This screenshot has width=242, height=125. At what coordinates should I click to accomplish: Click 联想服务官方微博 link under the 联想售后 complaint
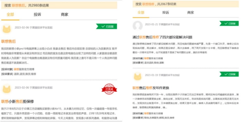[24, 69]
